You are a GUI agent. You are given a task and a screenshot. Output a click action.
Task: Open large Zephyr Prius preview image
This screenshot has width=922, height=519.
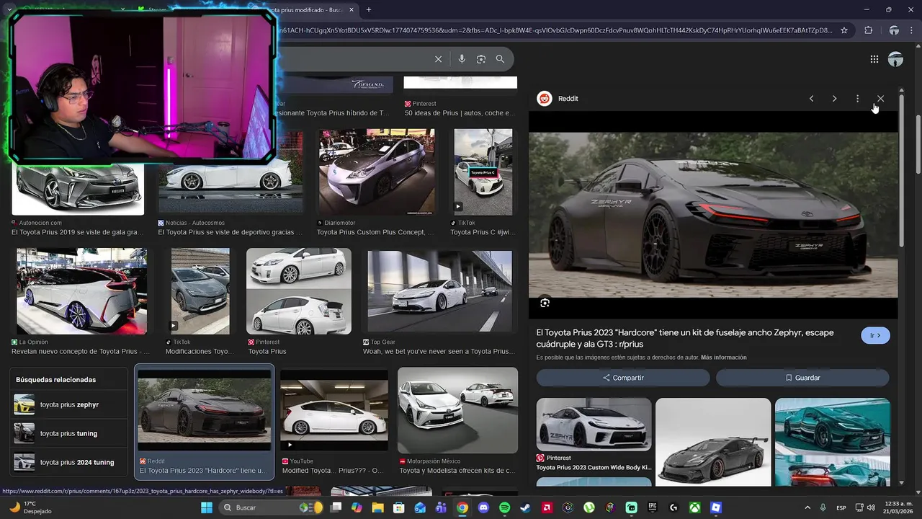(713, 215)
